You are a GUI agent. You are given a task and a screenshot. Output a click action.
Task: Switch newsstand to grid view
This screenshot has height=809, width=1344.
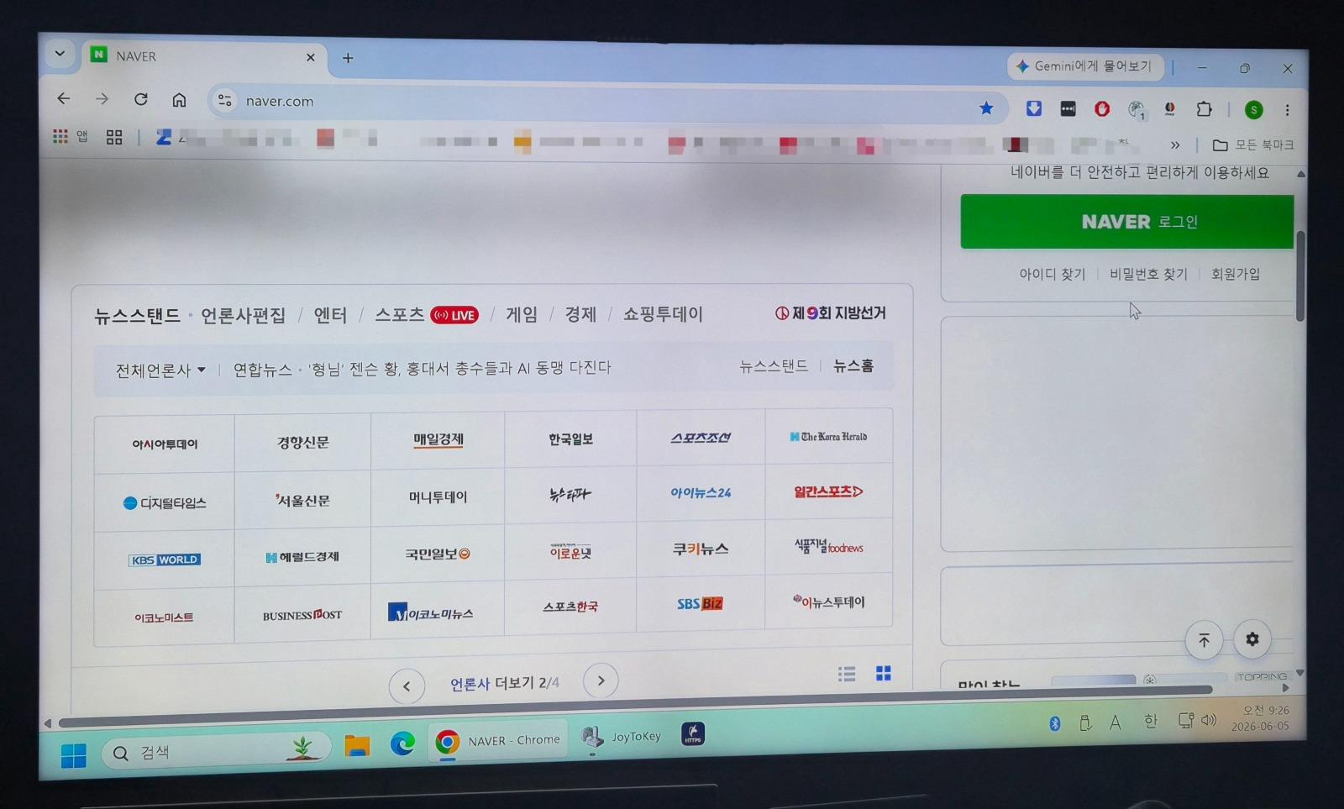884,673
